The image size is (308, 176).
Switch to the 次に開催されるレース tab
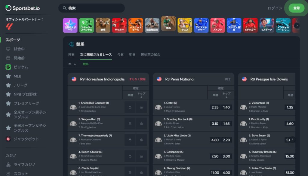96,55
